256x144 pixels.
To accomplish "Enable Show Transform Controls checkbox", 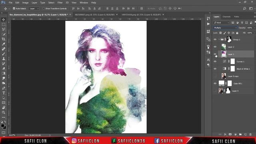I will 44,8.
